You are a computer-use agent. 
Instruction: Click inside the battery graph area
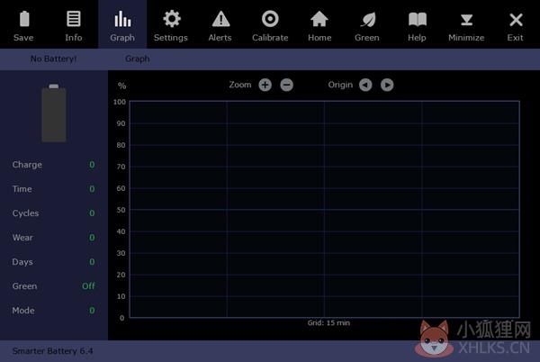tap(324, 209)
